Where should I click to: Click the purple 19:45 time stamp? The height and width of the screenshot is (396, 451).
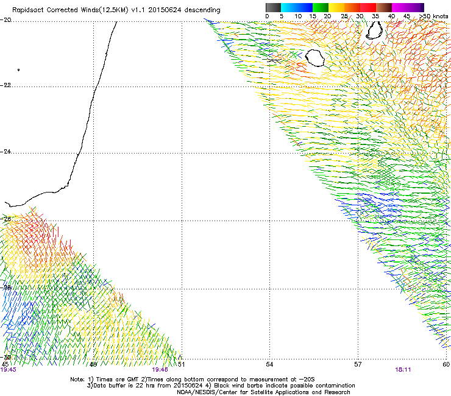[9, 370]
